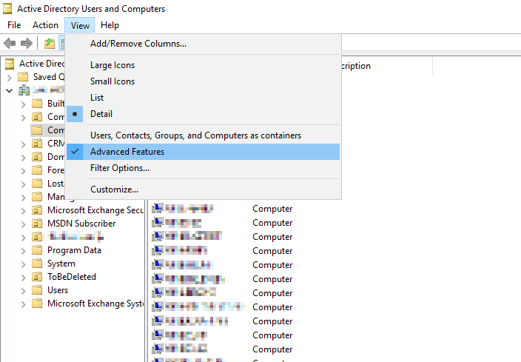
Task: Expand the ToBeDeleted node
Action: tap(23, 278)
